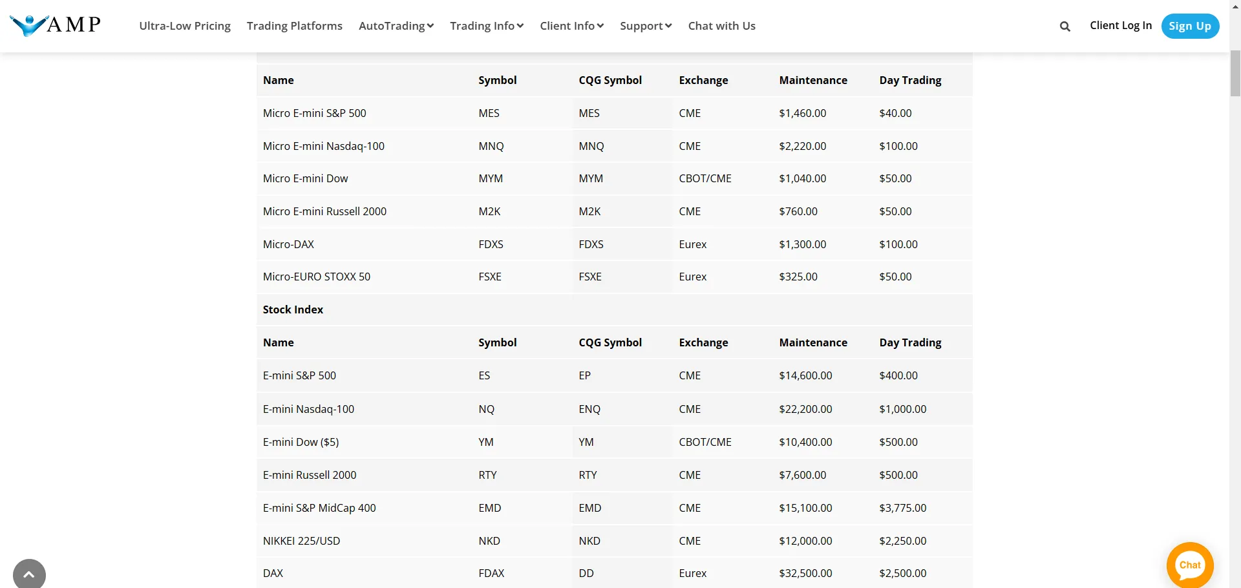Click the MYM symbol in the Symbol column
This screenshot has height=588, width=1241.
click(491, 178)
